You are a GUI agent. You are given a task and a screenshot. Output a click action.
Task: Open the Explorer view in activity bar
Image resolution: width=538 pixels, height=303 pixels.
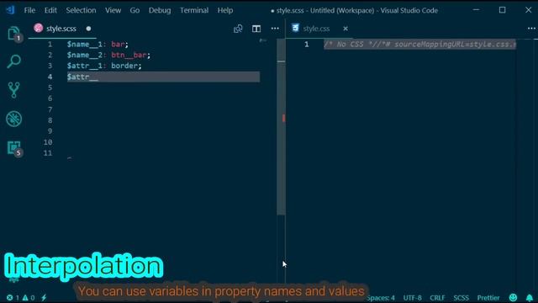point(13,34)
